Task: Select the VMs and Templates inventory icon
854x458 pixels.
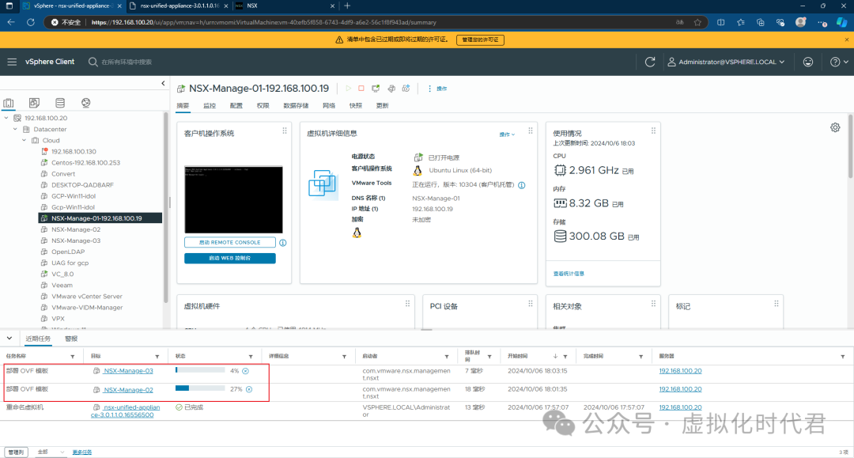Action: [x=34, y=102]
